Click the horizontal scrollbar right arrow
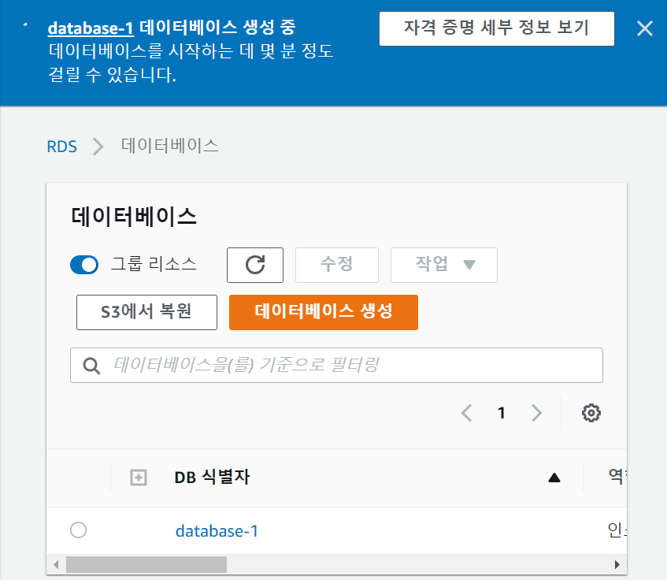Viewport: 667px width, 580px height. tap(617, 565)
